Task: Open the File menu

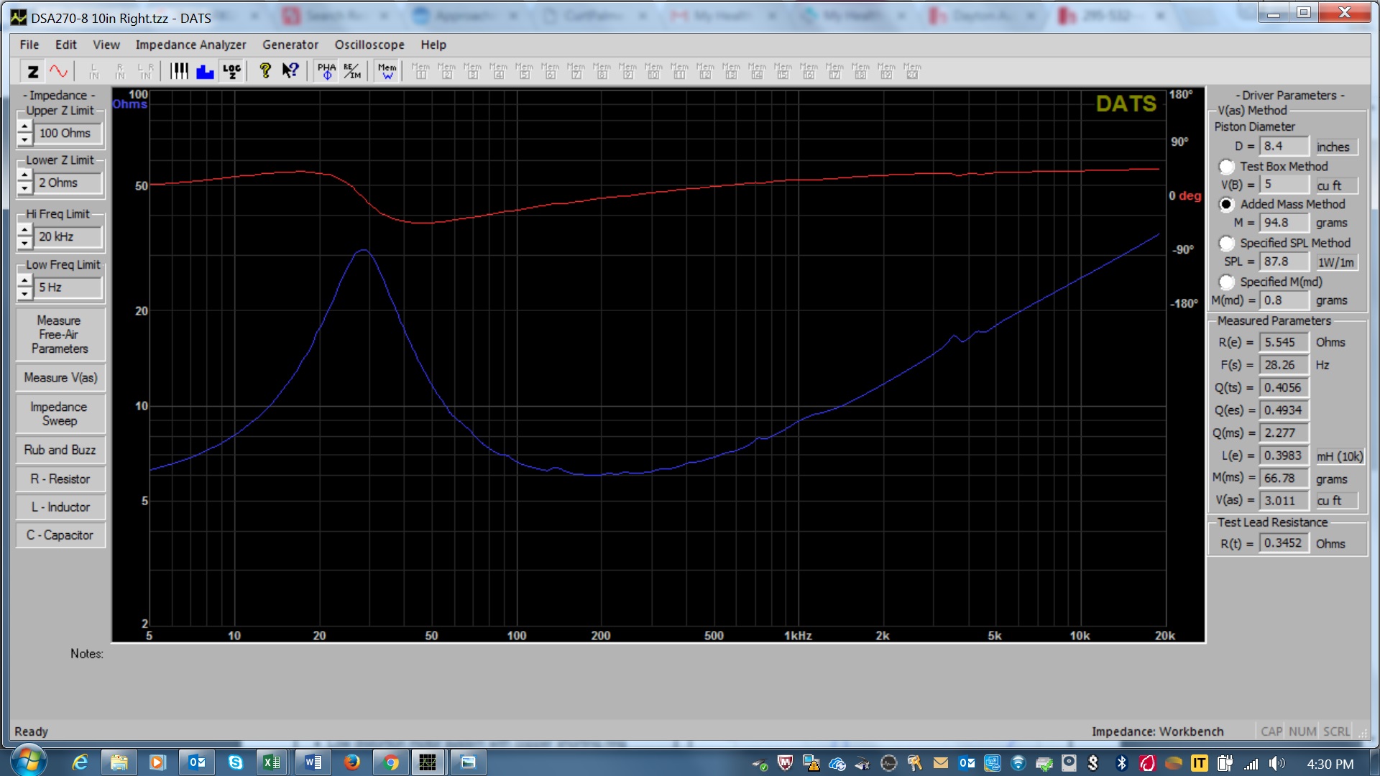Action: [x=29, y=45]
